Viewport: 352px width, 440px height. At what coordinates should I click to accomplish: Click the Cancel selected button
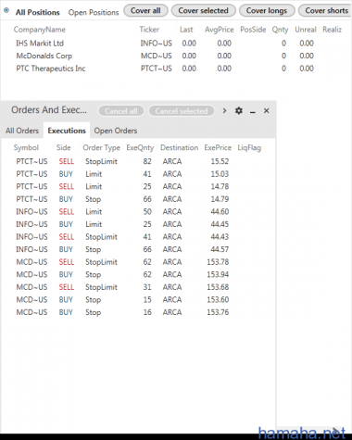click(182, 111)
